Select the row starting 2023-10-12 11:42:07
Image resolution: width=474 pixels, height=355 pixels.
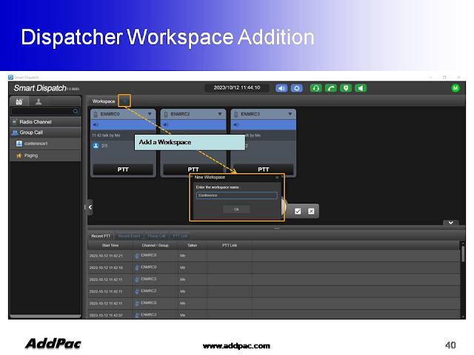coord(274,314)
